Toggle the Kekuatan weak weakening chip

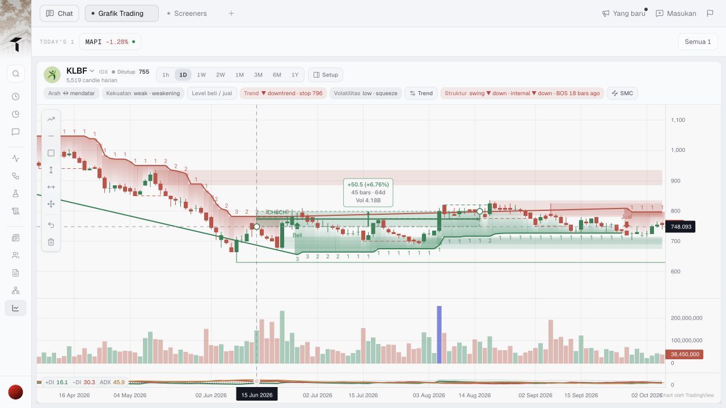coord(143,93)
